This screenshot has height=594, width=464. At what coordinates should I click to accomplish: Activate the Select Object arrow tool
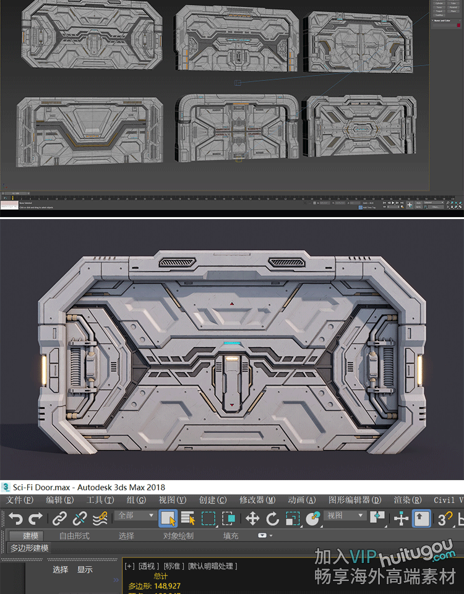click(168, 519)
